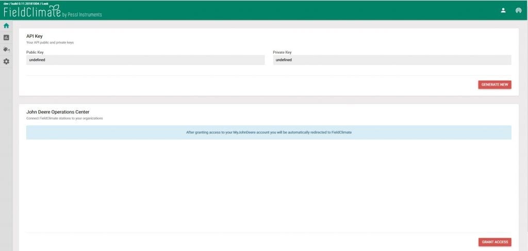This screenshot has height=251, width=528.
Task: Select the Public Key field
Action: [x=145, y=60]
